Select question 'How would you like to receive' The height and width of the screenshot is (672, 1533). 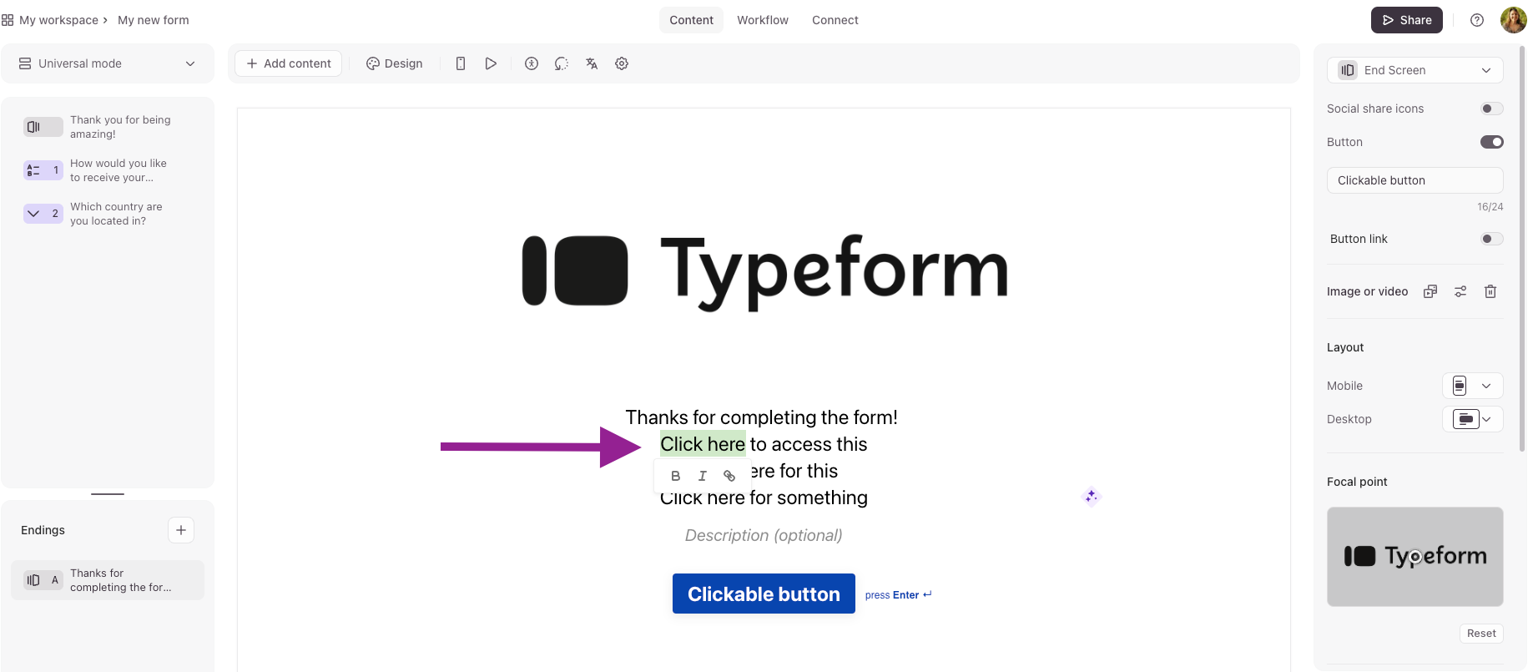108,170
